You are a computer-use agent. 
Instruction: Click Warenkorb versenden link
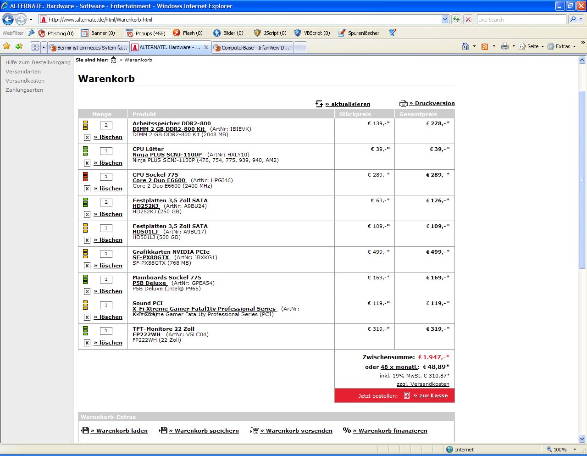(x=296, y=431)
